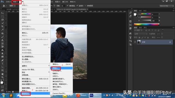Viewport: 175px width, 98px height.
Task: Select the Blur tool
Action: [x=2, y=53]
